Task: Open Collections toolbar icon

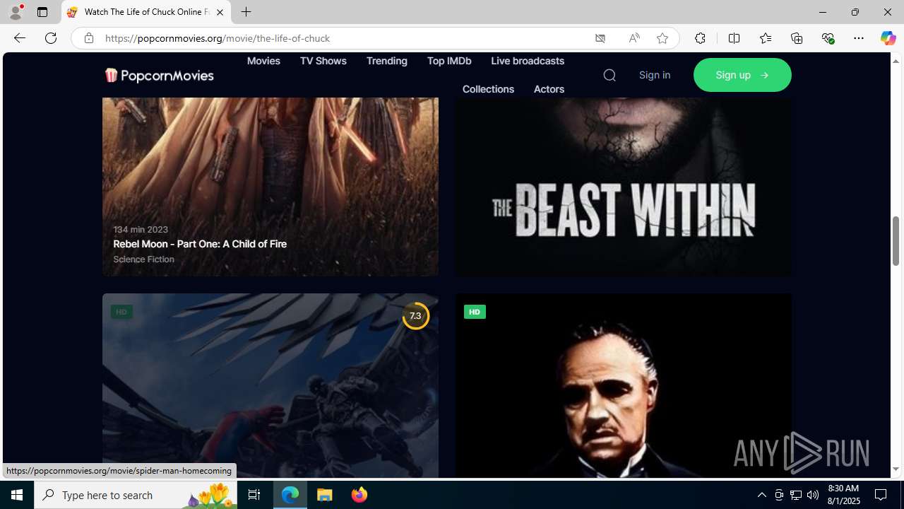Action: click(x=797, y=38)
